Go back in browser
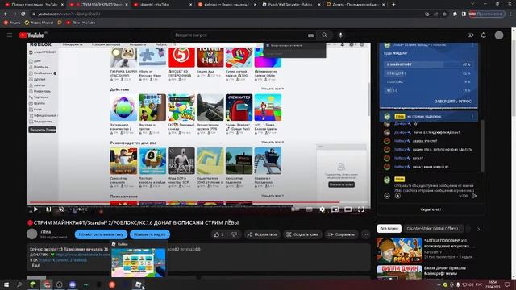Image resolution: width=516 pixels, height=290 pixels. click(x=6, y=14)
